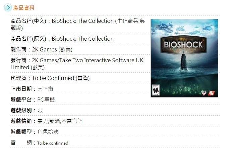Click the release date value 未上市
227x155 pixels.
point(45,89)
